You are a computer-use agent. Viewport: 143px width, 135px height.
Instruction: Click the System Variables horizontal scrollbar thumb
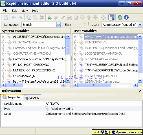(x=14, y=85)
